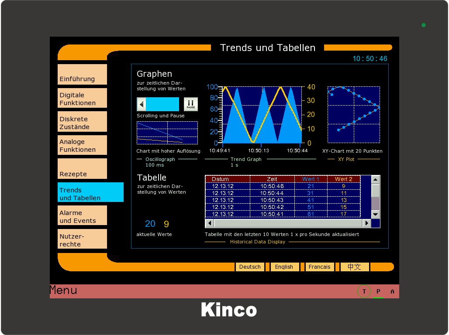Enable the Alarme und Events view
This screenshot has height=335, width=449.
pyautogui.click(x=82, y=215)
